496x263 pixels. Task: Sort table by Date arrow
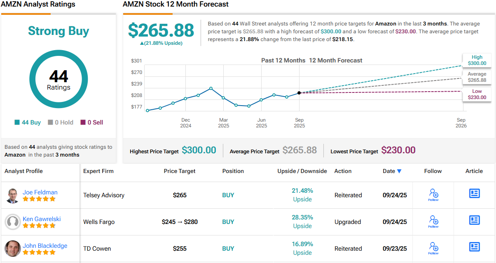399,171
